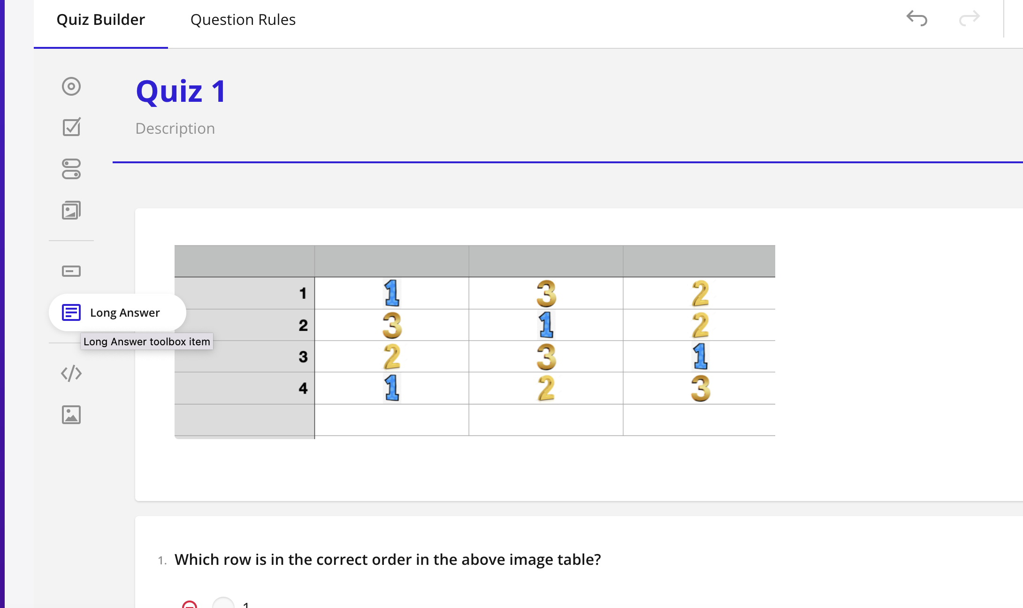The image size is (1023, 608).
Task: Choose the Image Picker toolbox icon
Action: coord(71,210)
